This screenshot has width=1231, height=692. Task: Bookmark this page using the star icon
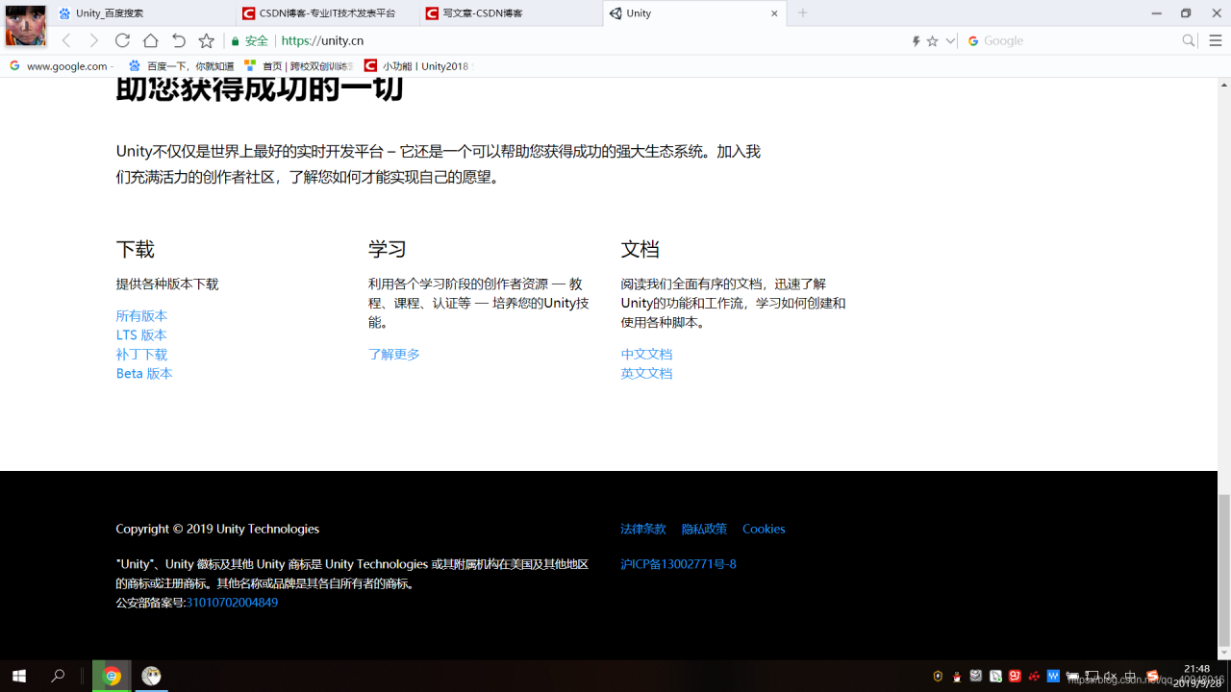[206, 40]
